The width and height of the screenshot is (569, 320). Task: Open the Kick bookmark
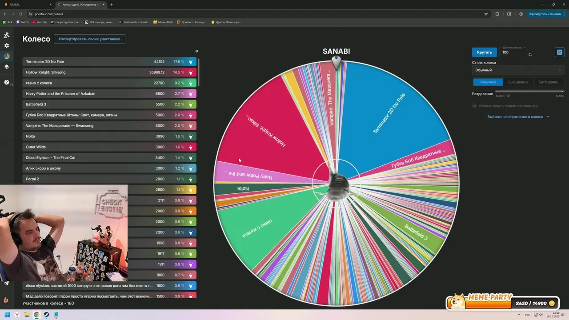[8, 22]
